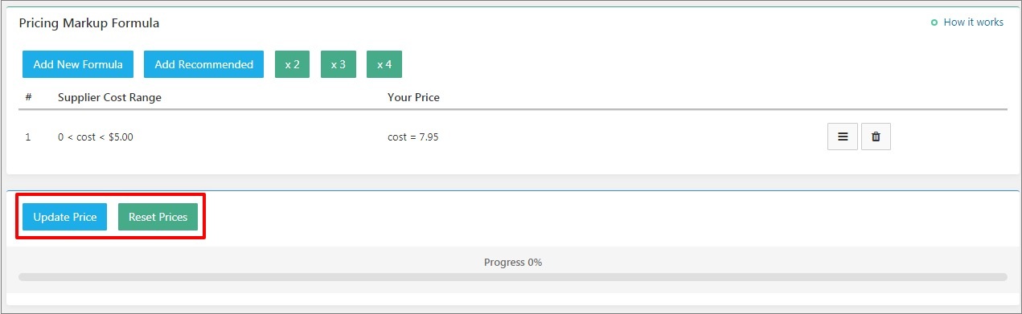Open the How it works link
1022x314 pixels.
pos(973,22)
